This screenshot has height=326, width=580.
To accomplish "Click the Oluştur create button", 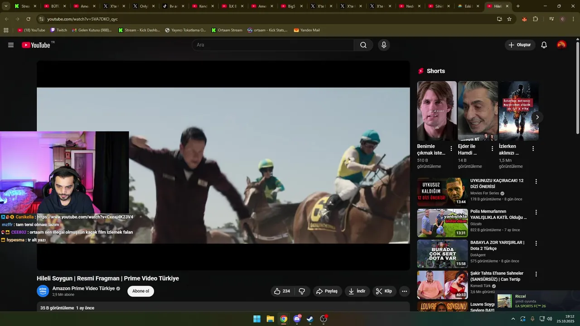I will (520, 45).
